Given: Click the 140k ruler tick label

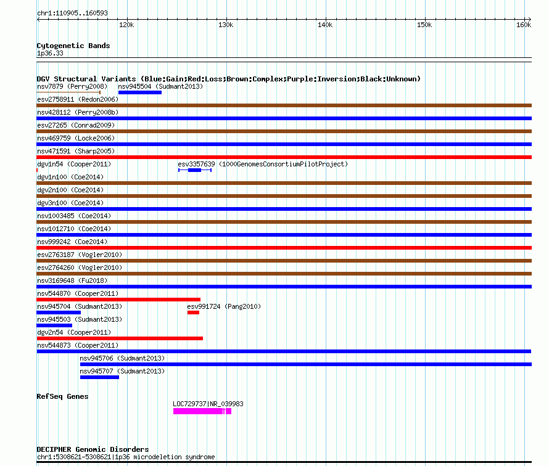Looking at the screenshot, I should click(325, 25).
